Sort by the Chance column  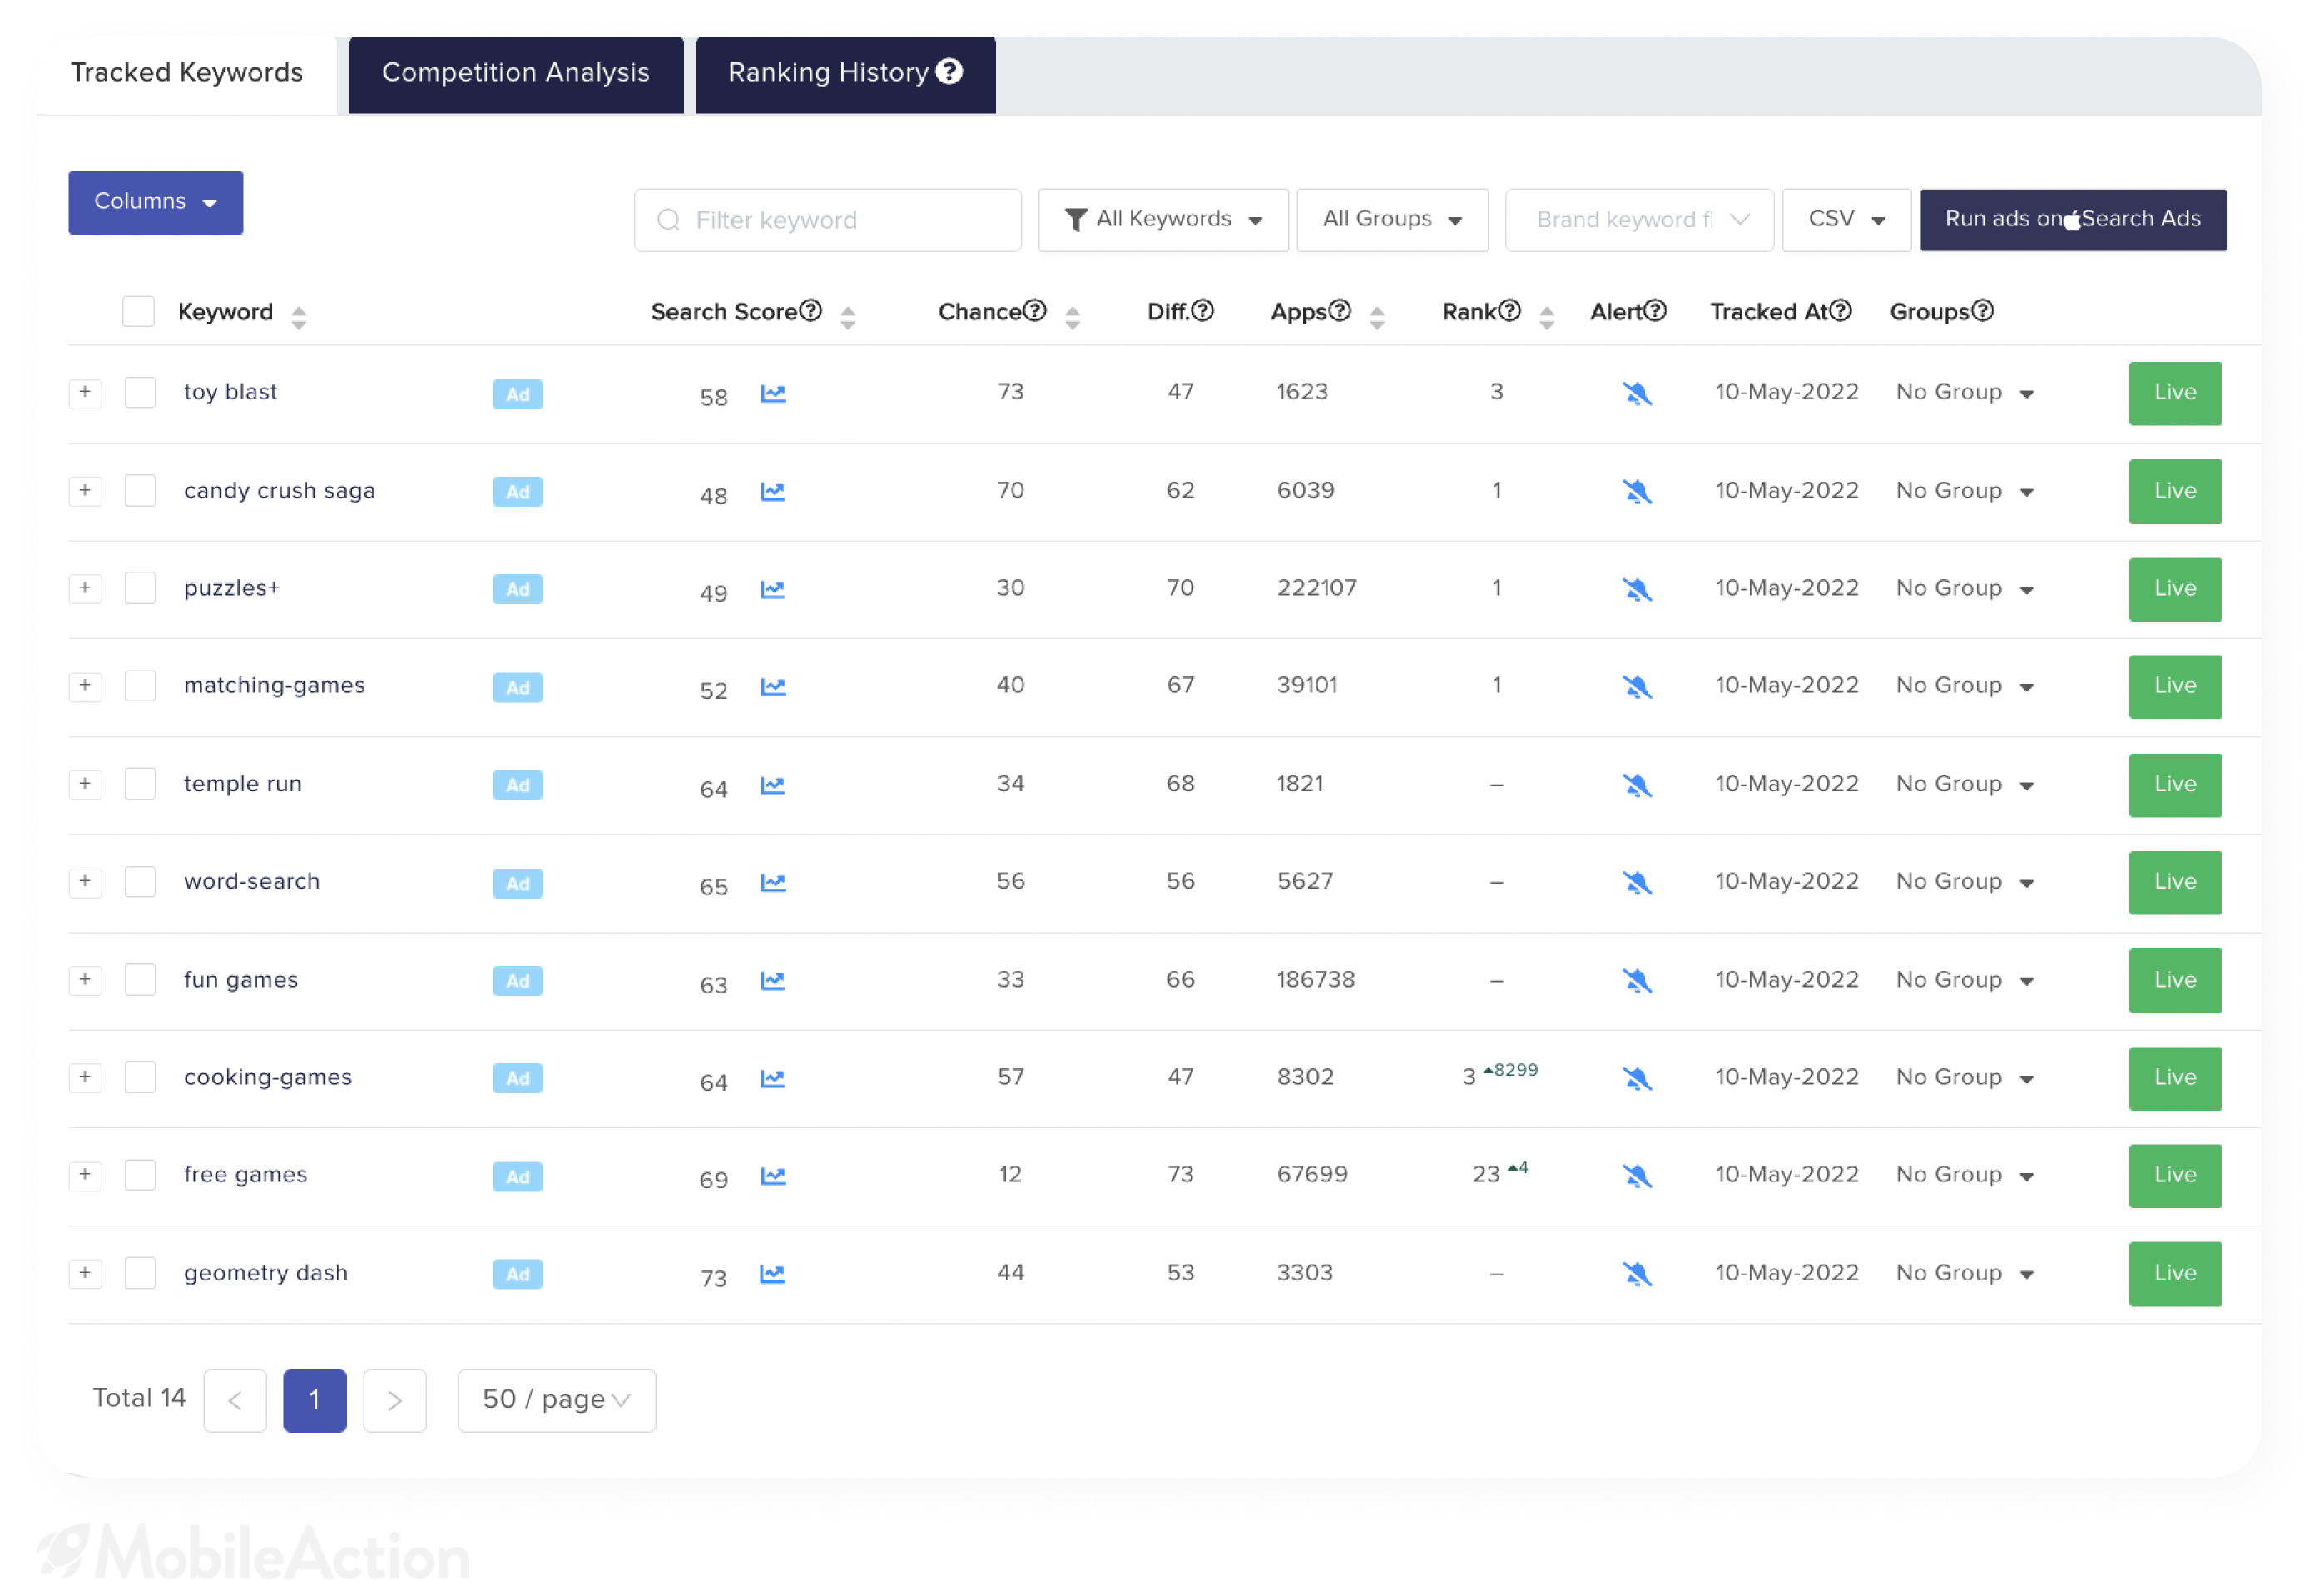tap(1072, 318)
